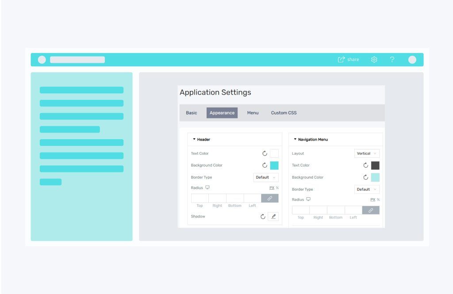Image resolution: width=453 pixels, height=294 pixels.
Task: Pick the Header Background Color swatch
Action: pyautogui.click(x=274, y=165)
